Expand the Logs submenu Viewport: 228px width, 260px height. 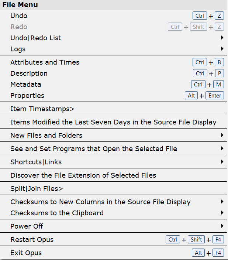click(18, 49)
